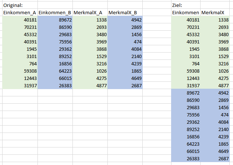Click 4877 in Ziel's MerkmalX column
This screenshot has height=165, width=233.
click(215, 85)
